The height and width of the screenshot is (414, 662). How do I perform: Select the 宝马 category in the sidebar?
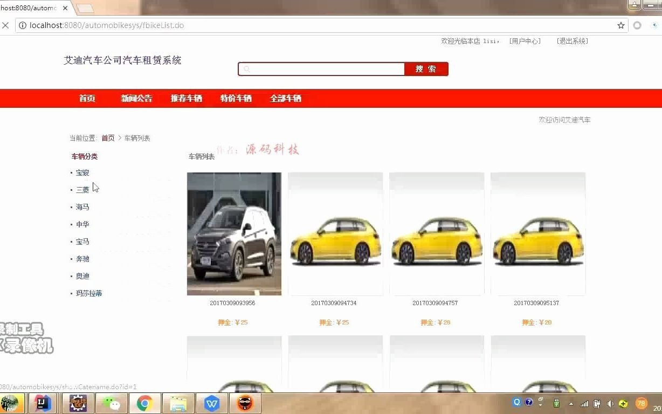[x=82, y=241]
